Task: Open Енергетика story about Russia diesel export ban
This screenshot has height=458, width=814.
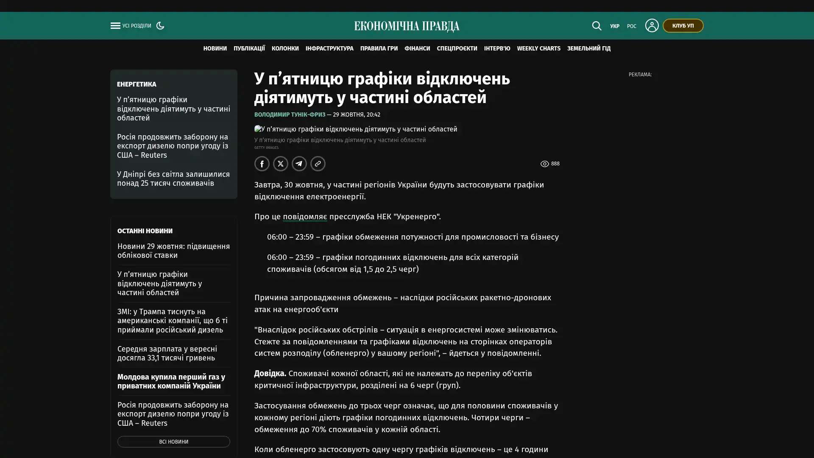Action: [173, 146]
